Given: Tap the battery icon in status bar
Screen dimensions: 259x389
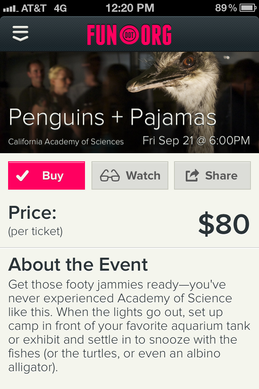Looking at the screenshot, I should coord(248,8).
